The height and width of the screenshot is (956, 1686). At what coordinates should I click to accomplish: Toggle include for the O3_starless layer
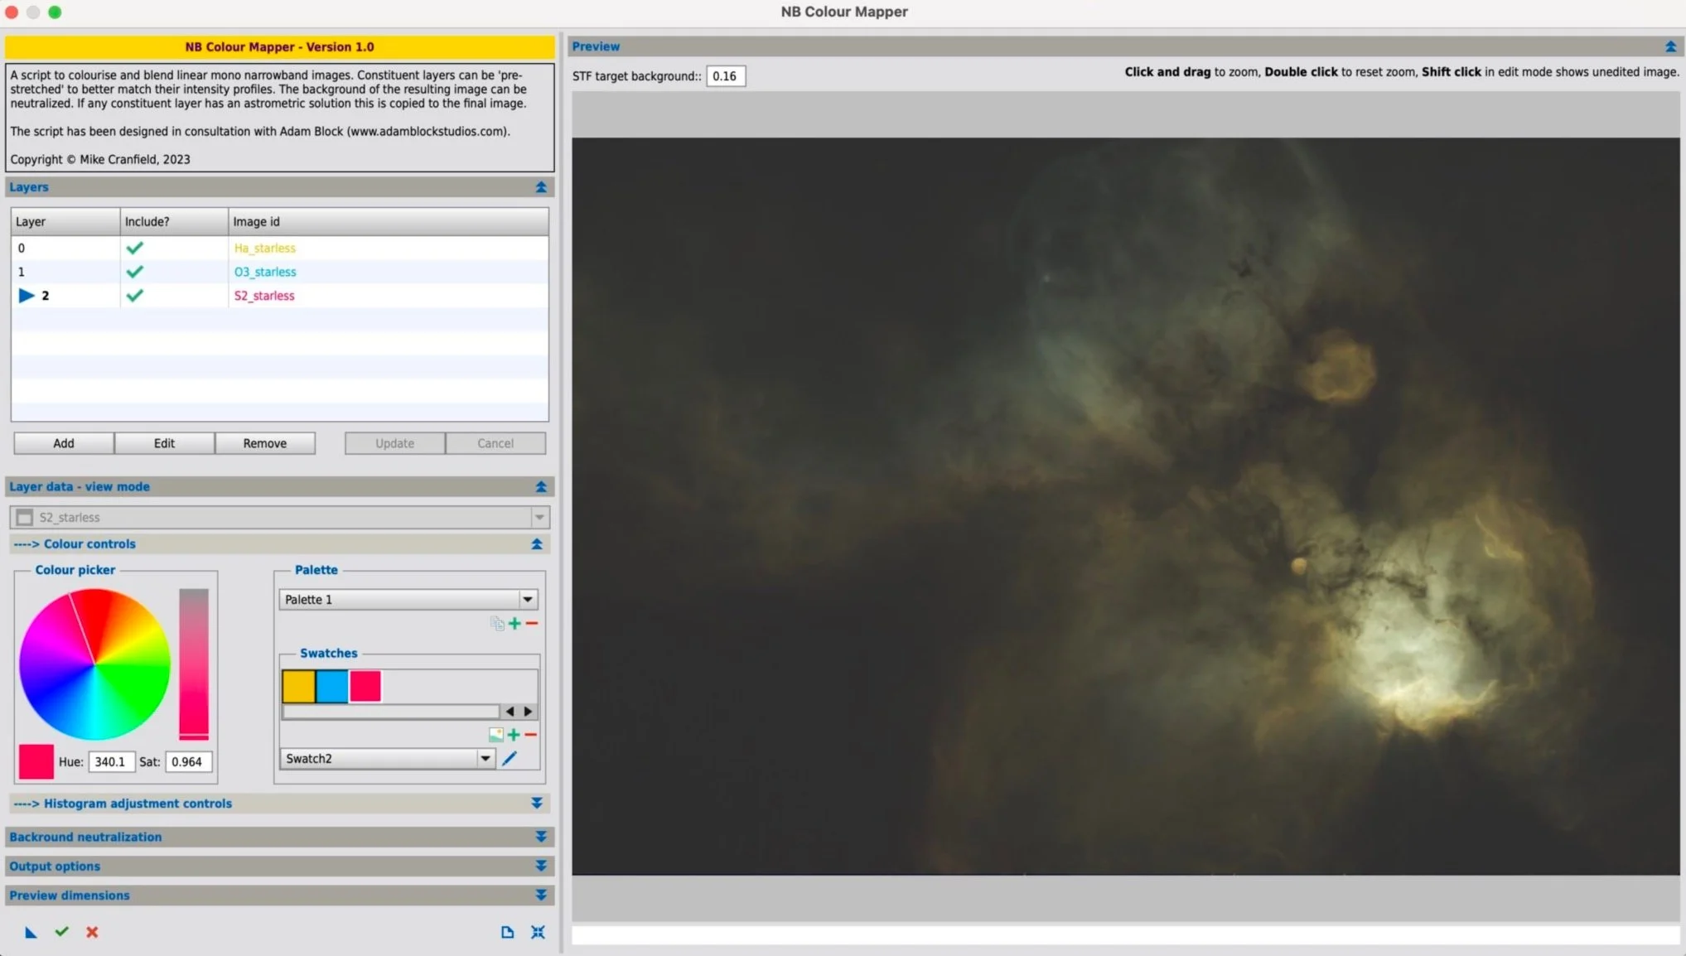[x=135, y=271]
